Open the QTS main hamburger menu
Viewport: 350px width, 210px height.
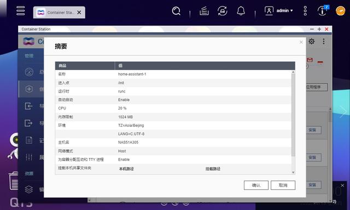click(x=21, y=11)
